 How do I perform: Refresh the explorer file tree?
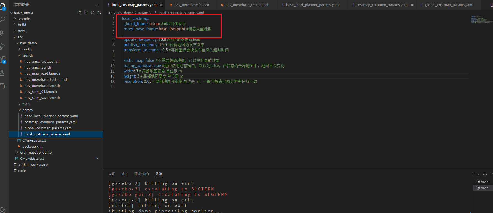coord(93,13)
